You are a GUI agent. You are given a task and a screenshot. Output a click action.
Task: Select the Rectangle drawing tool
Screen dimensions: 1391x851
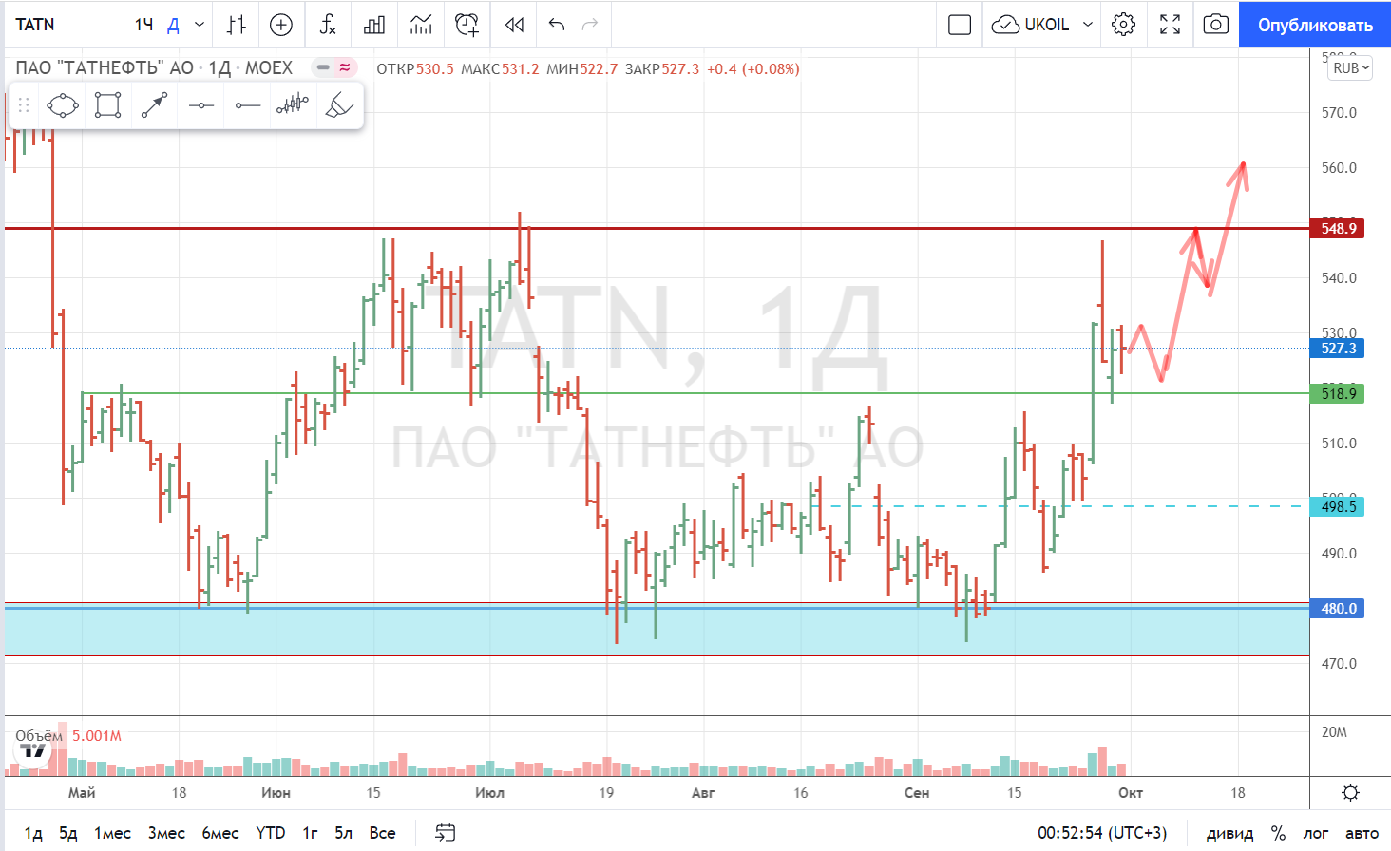coord(108,105)
